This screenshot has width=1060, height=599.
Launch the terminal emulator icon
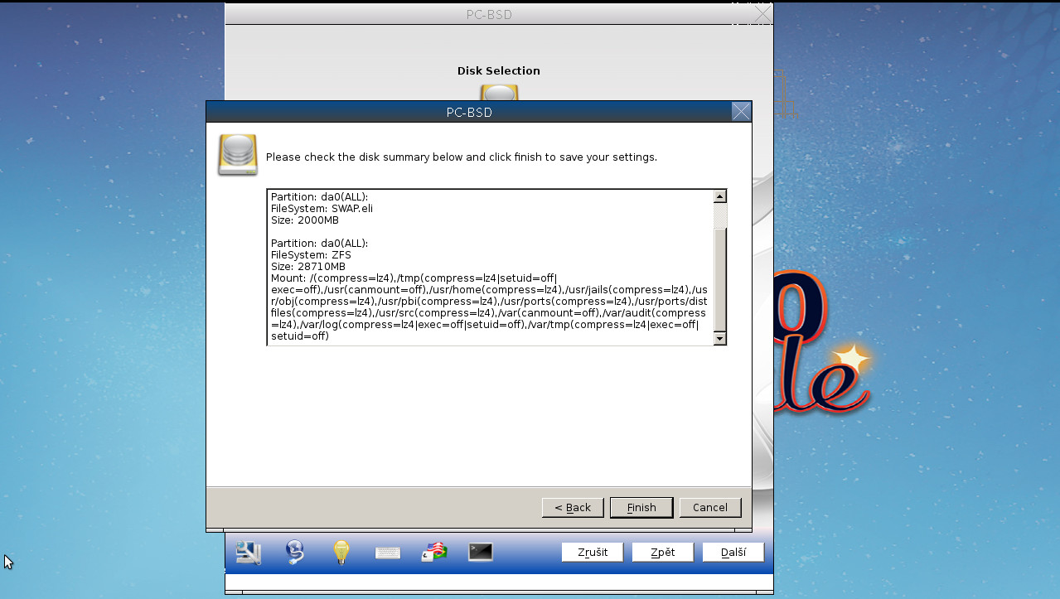coord(481,551)
